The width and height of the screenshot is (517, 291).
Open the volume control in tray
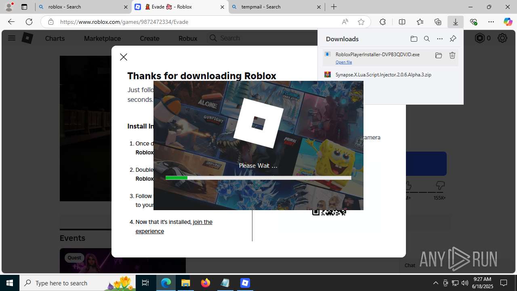(x=465, y=283)
